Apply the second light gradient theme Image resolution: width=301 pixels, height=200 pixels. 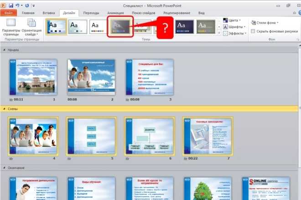click(x=78, y=27)
